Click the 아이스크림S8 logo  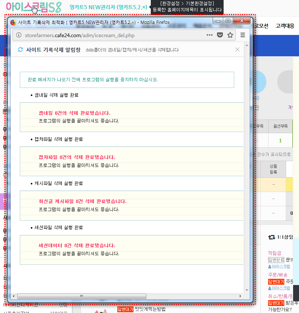tap(33, 7)
